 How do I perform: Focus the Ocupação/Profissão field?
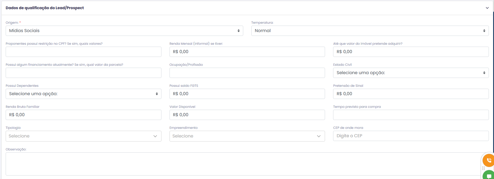tap(247, 73)
